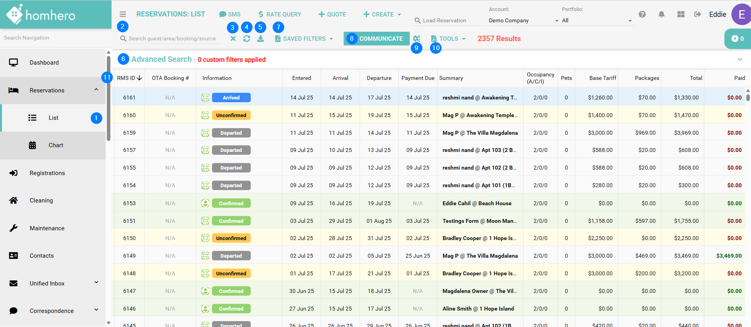Open the notifications bell
The width and height of the screenshot is (751, 327).
661,14
